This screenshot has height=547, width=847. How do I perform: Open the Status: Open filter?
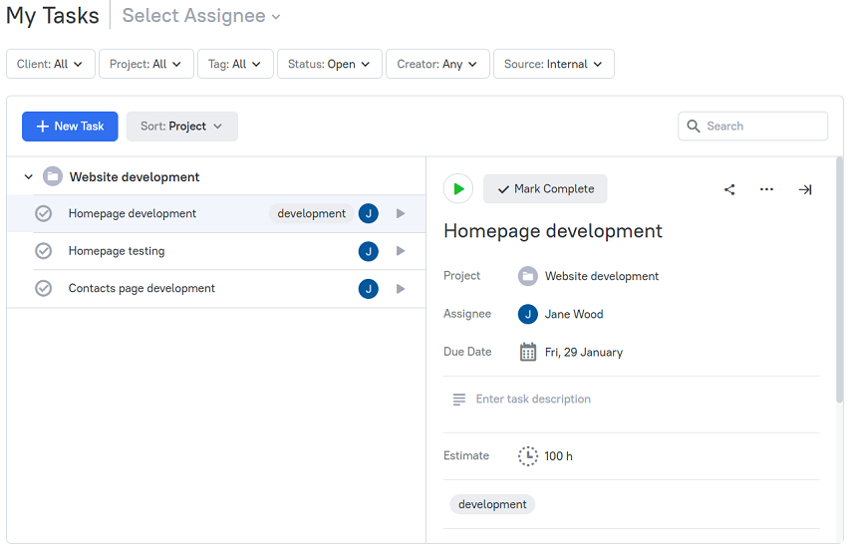click(330, 64)
